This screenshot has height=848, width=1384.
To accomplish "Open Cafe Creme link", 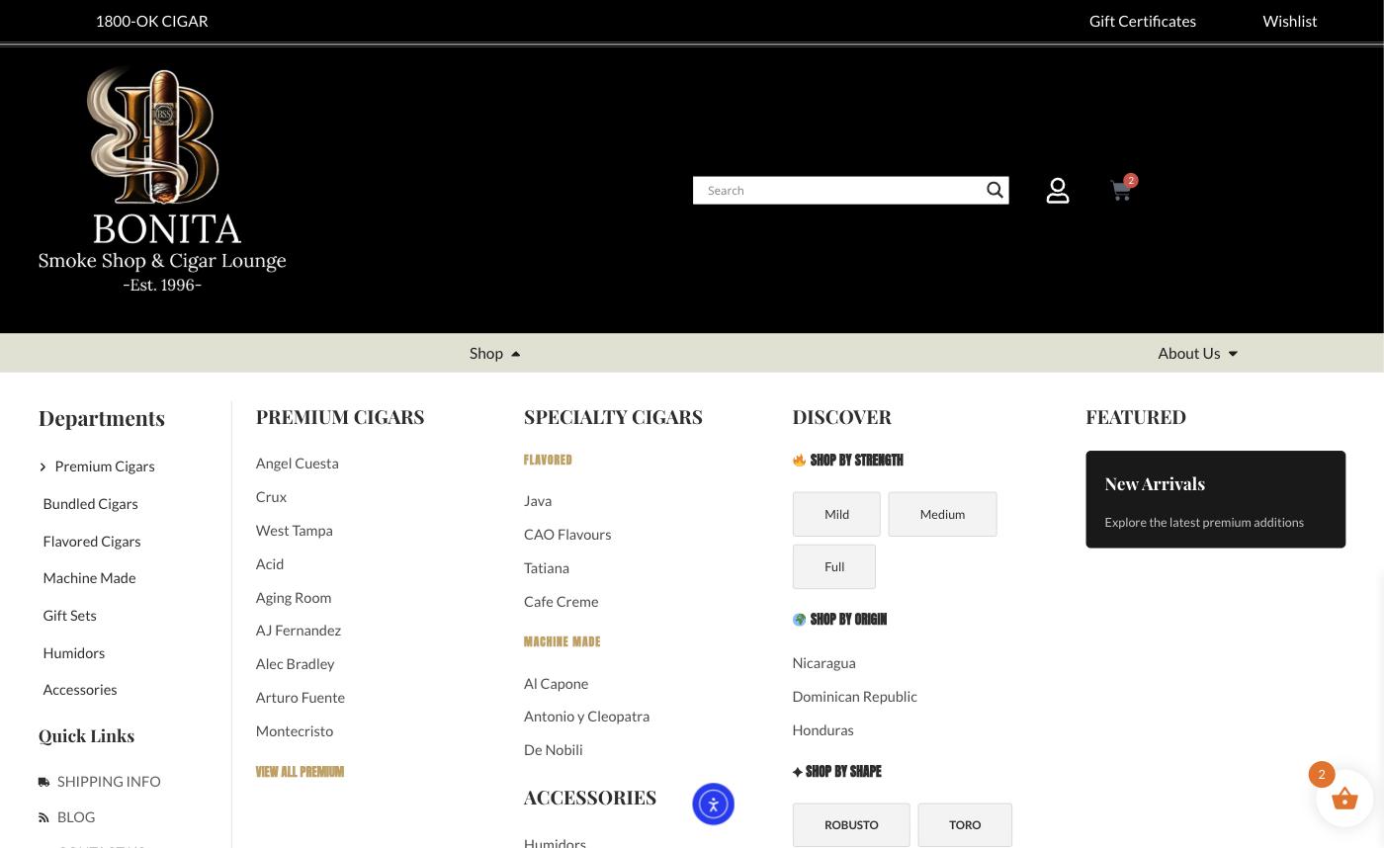I will [561, 602].
